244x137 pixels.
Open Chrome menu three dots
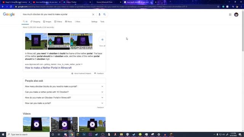coord(241,7)
